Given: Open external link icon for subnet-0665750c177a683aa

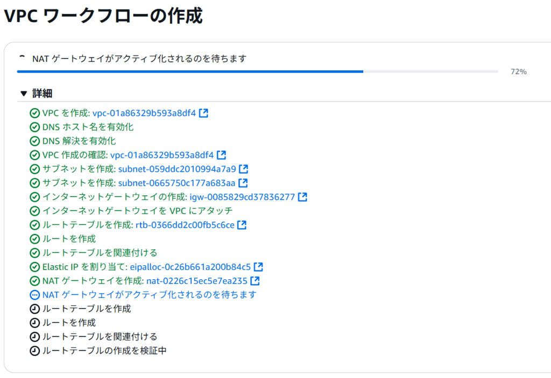Looking at the screenshot, I should [243, 183].
